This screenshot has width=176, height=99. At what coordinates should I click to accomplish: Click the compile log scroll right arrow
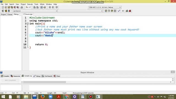(x=170, y=82)
